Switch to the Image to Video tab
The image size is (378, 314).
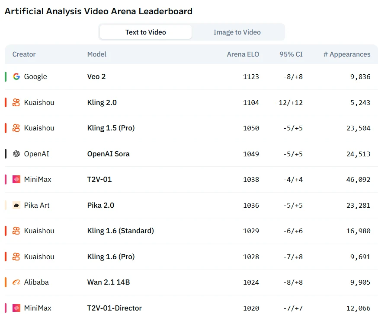click(237, 32)
